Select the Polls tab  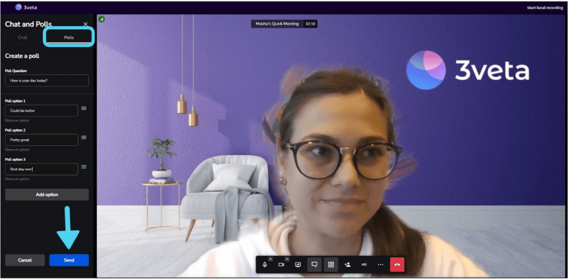[69, 37]
